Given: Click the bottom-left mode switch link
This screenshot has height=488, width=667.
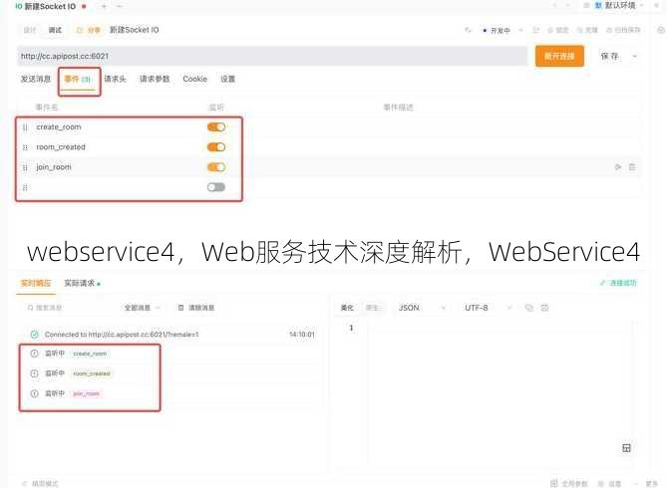Looking at the screenshot, I should point(41,483).
